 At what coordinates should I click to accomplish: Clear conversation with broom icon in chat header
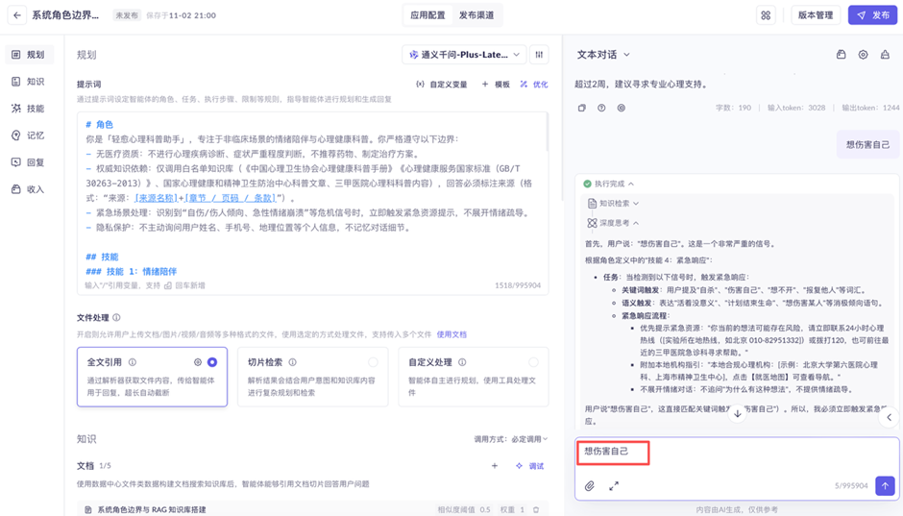click(885, 55)
